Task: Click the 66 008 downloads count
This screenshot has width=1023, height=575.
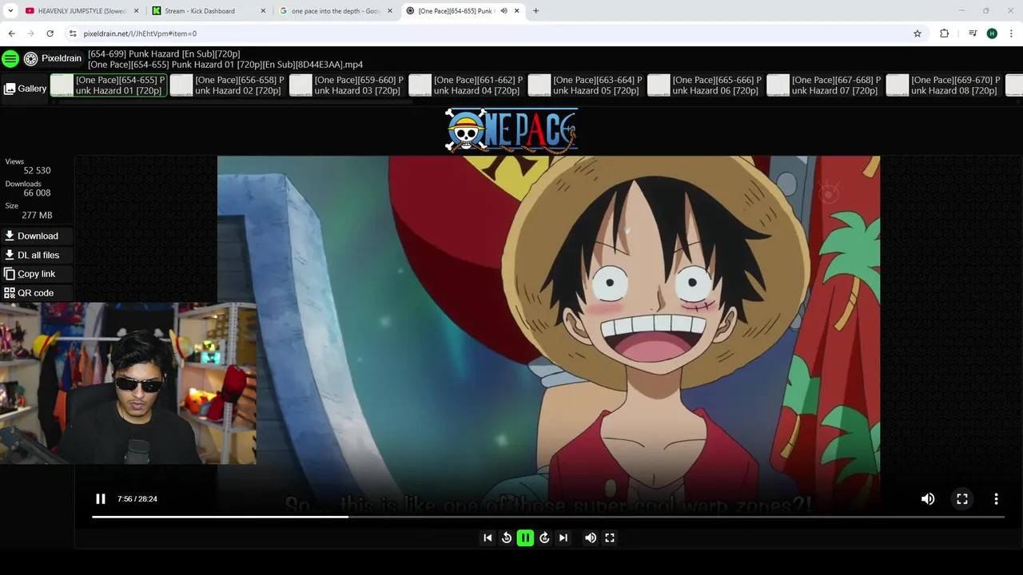Action: click(37, 193)
